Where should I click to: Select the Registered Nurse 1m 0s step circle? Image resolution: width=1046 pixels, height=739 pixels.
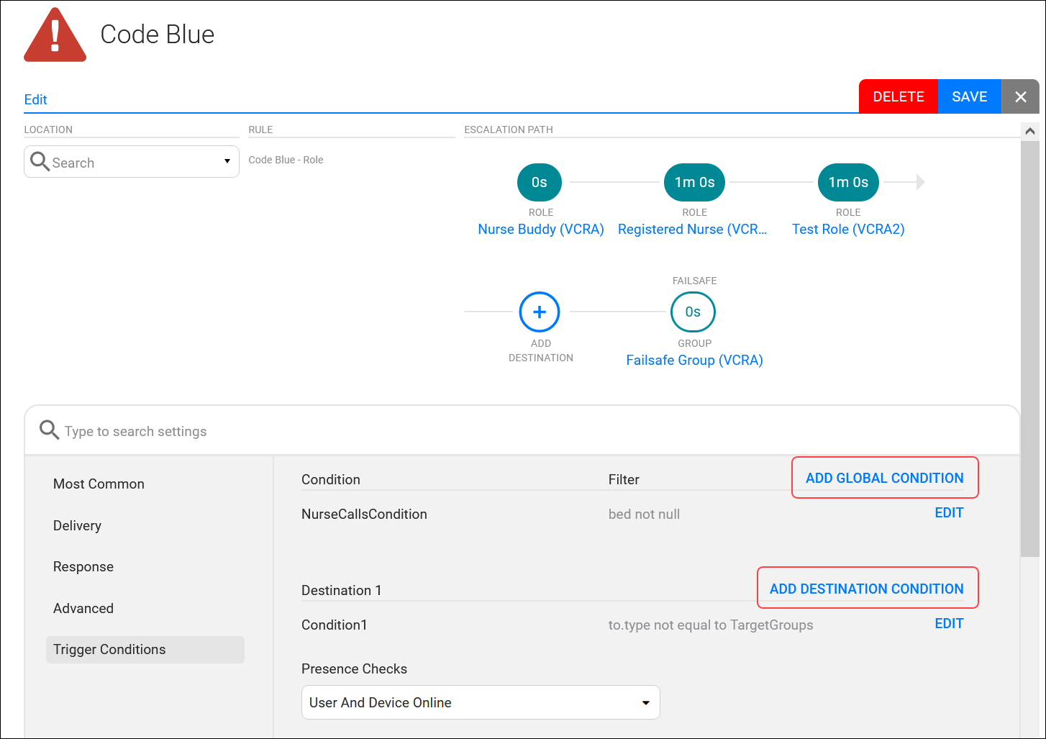694,183
